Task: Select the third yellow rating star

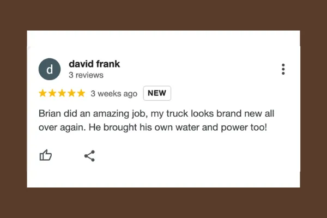Action: point(62,93)
